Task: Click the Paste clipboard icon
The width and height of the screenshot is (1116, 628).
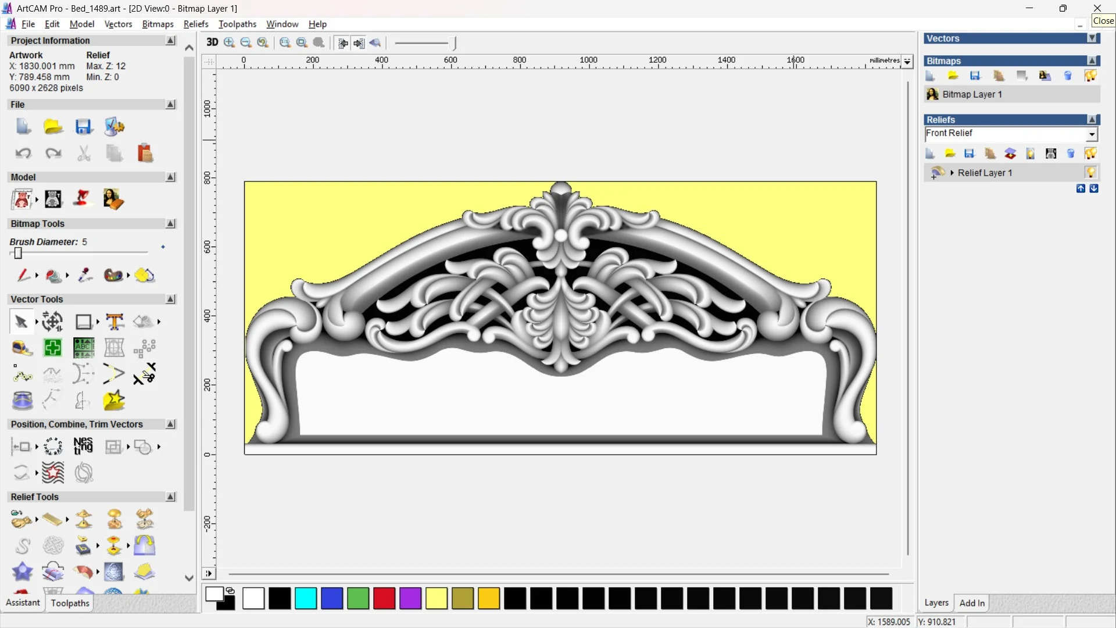Action: [x=145, y=154]
